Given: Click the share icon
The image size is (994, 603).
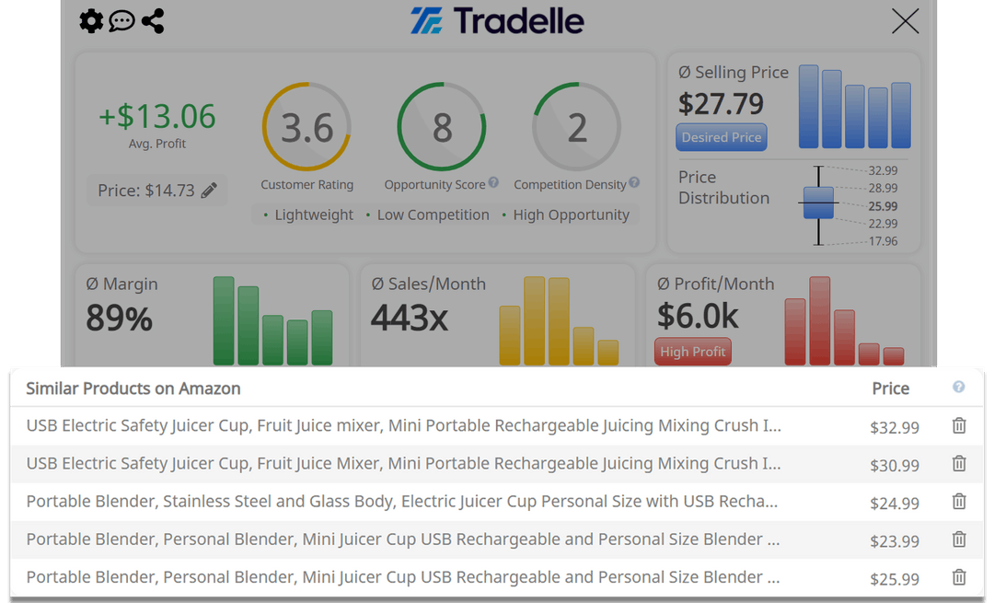Looking at the screenshot, I should [x=152, y=20].
